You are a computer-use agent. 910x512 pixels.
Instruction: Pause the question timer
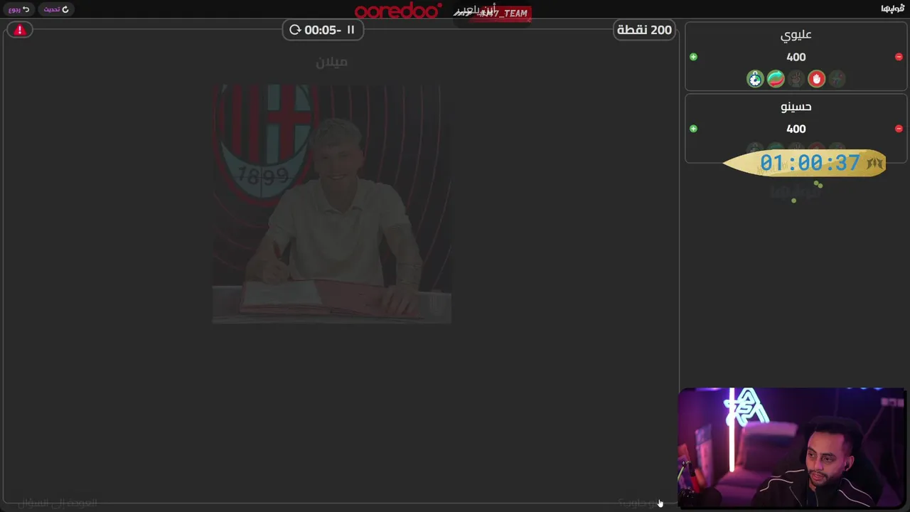click(350, 30)
